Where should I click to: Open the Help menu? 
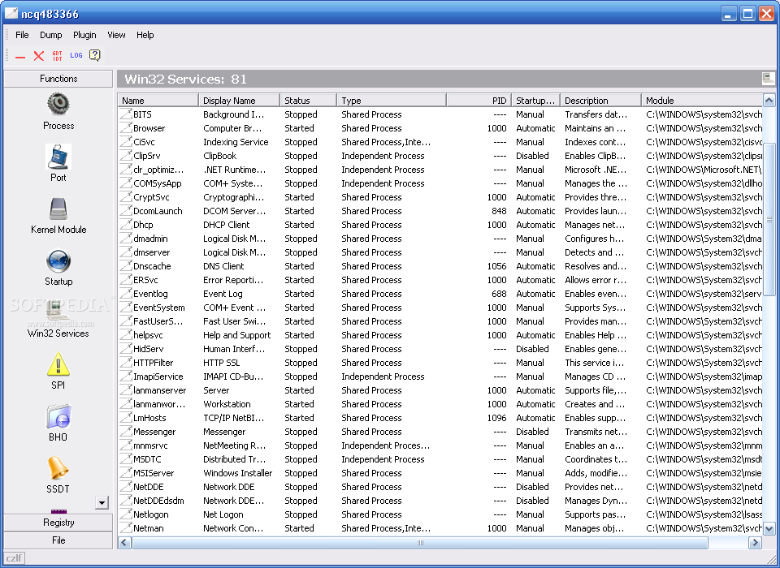[145, 35]
